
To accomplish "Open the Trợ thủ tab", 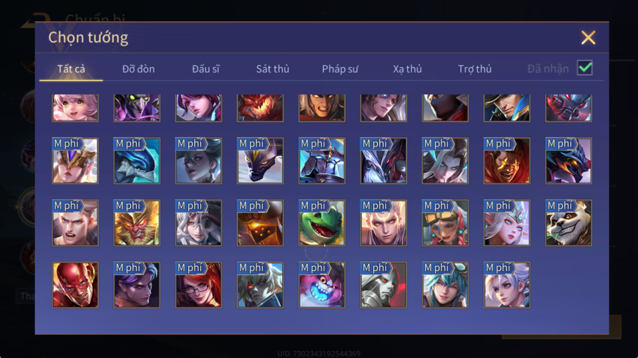I will click(x=474, y=69).
